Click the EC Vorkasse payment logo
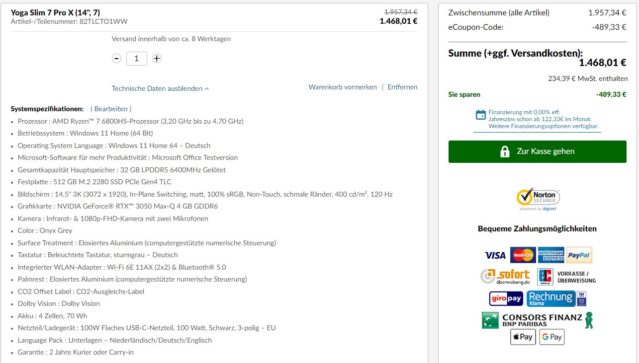This screenshot has height=363, width=639. pos(567,277)
